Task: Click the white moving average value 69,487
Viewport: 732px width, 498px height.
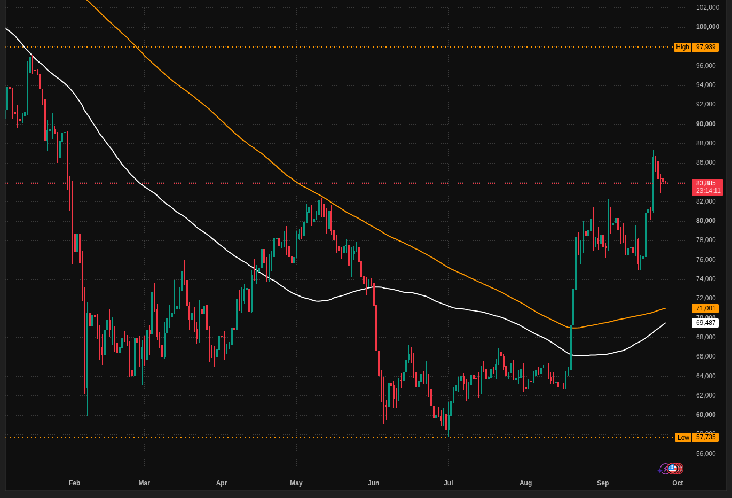Action: click(705, 323)
